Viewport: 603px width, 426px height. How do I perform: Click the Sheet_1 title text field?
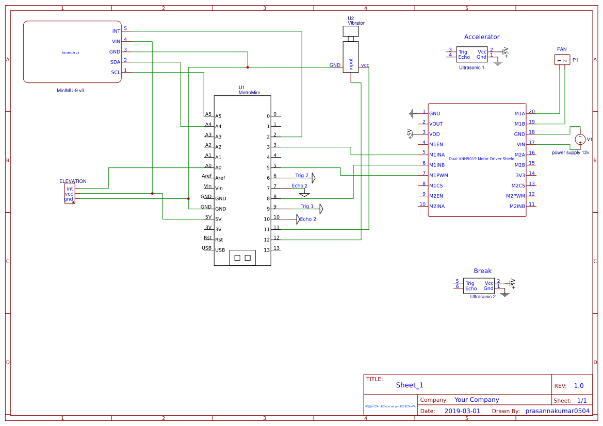409,385
